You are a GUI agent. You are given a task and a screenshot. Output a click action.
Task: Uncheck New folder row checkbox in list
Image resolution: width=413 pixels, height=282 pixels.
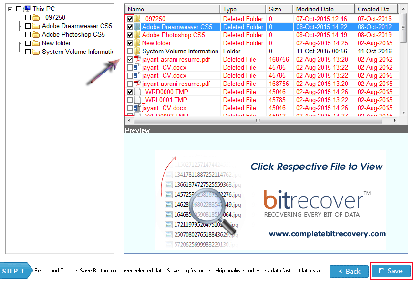click(x=130, y=43)
